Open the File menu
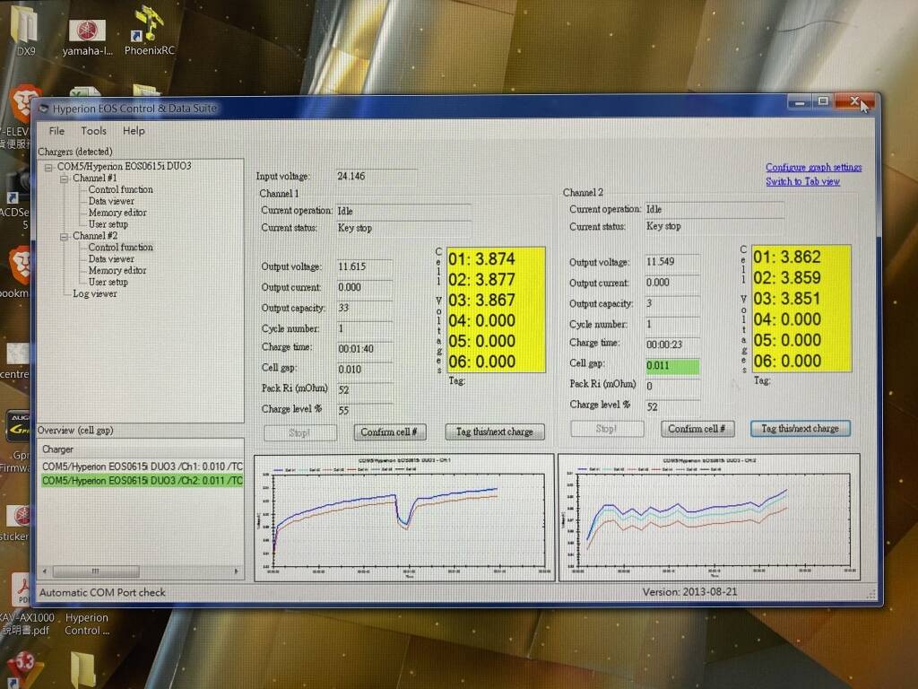This screenshot has height=689, width=918. tap(56, 131)
